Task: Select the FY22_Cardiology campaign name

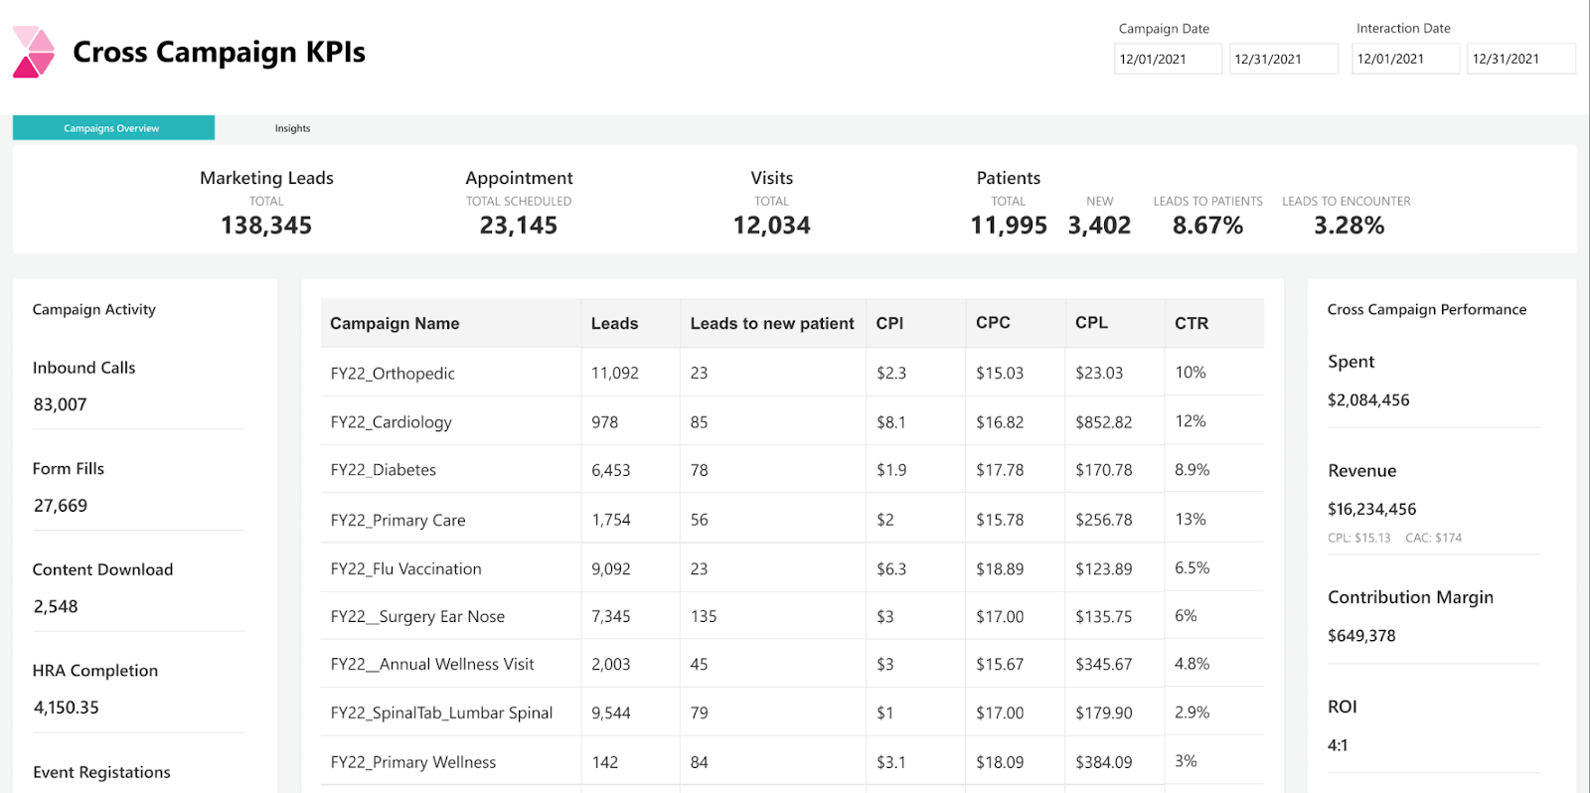Action: [x=391, y=422]
